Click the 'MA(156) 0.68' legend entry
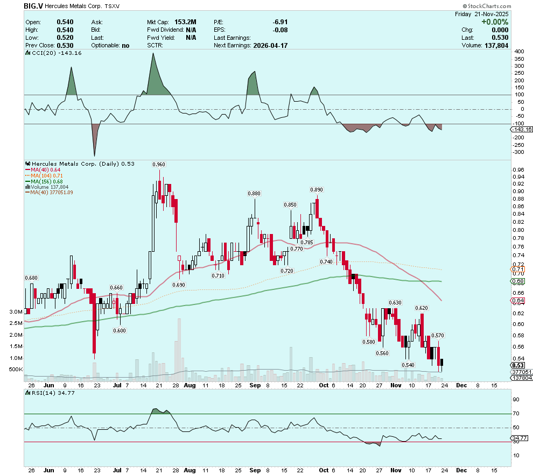The height and width of the screenshot is (475, 533). pyautogui.click(x=46, y=182)
